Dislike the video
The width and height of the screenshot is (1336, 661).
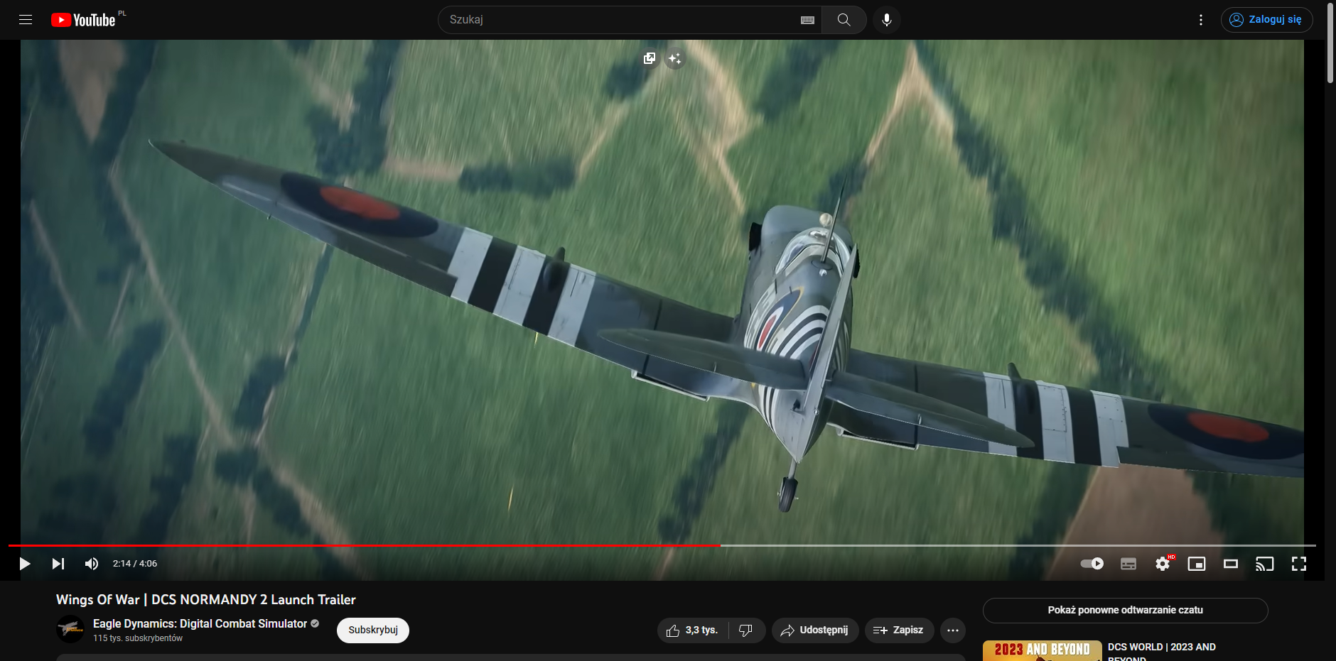(x=746, y=630)
